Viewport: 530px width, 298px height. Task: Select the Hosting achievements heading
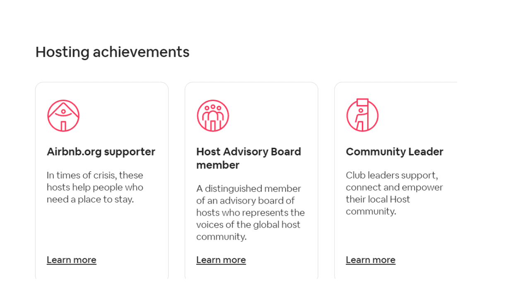coord(112,52)
